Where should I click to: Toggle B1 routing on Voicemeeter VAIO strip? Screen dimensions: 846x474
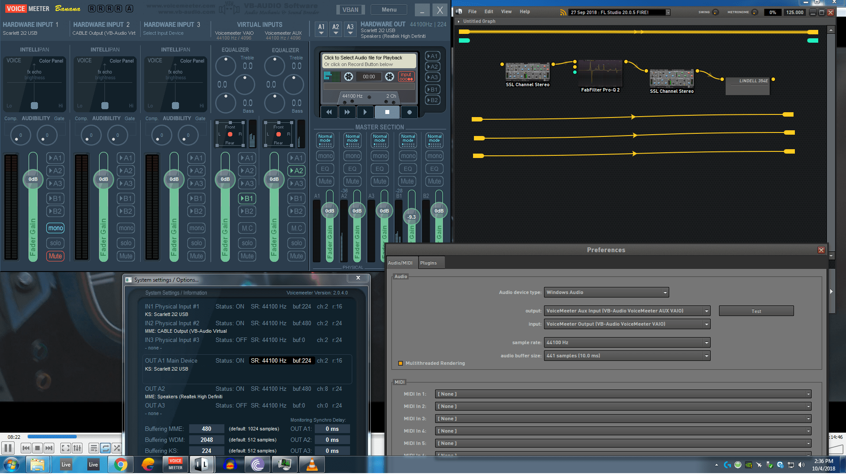(x=247, y=198)
